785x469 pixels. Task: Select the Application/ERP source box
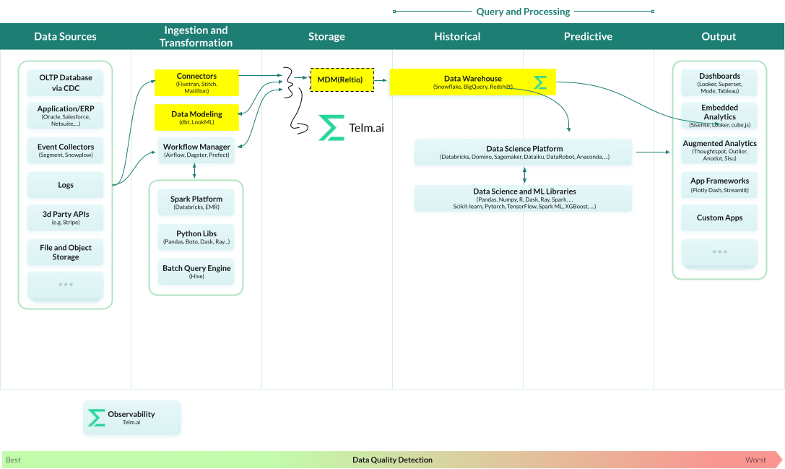point(66,116)
